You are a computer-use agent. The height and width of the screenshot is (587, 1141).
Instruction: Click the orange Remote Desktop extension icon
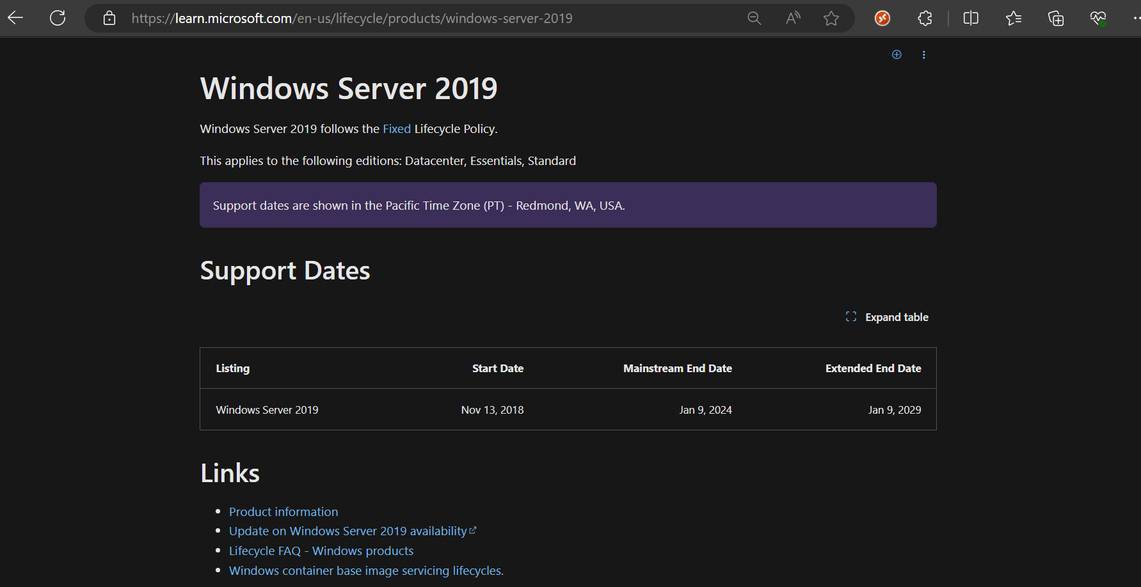tap(882, 18)
